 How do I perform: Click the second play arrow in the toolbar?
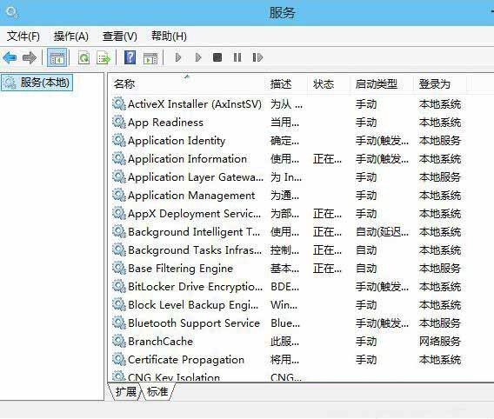tap(198, 57)
